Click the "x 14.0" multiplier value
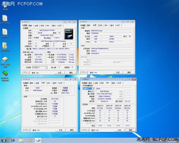This screenshot has width=179, height=143. 38,57
